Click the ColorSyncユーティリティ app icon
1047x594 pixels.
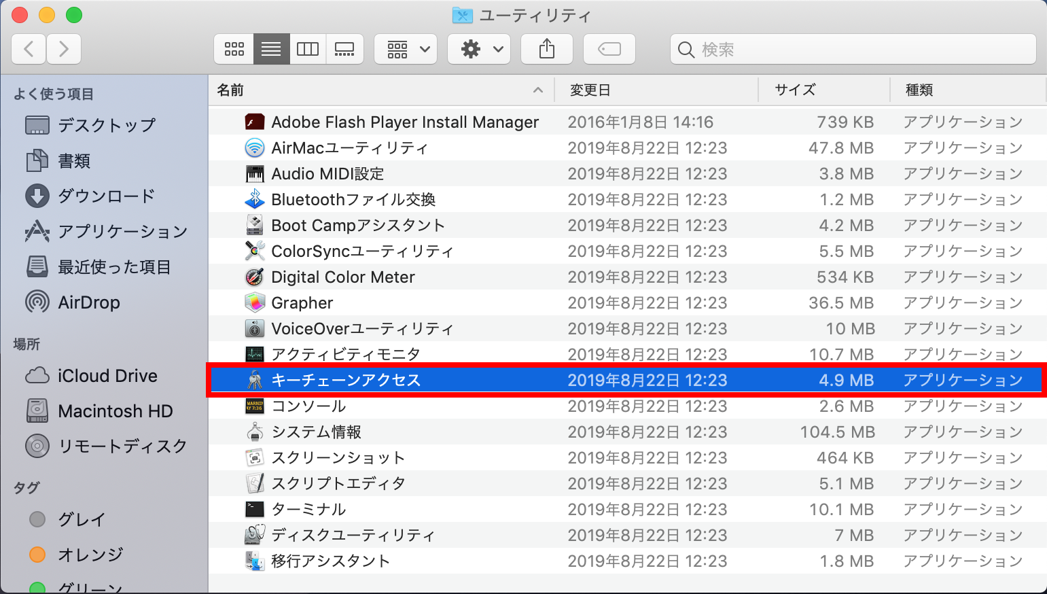[x=255, y=251]
